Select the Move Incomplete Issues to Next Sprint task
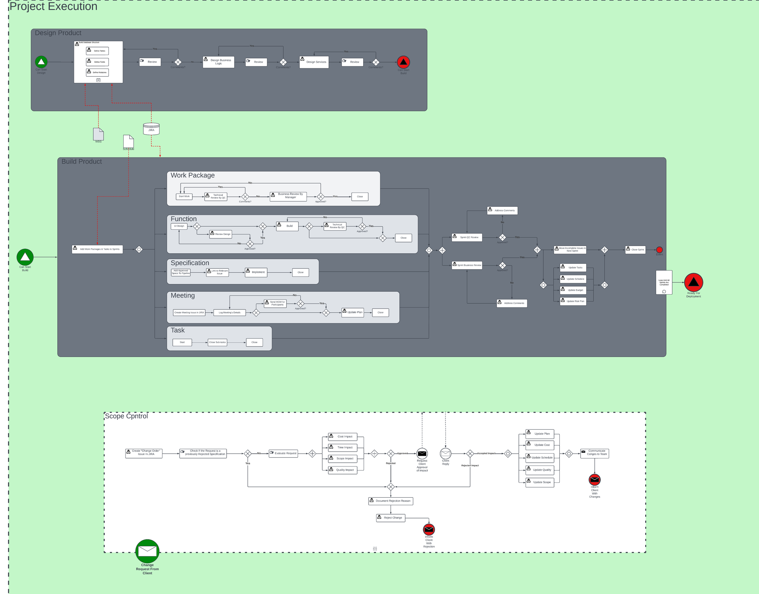This screenshot has width=759, height=594. point(570,249)
